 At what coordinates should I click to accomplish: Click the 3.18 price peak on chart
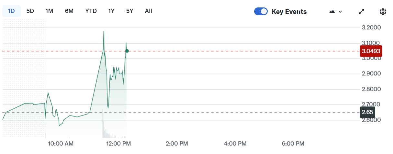[104, 31]
